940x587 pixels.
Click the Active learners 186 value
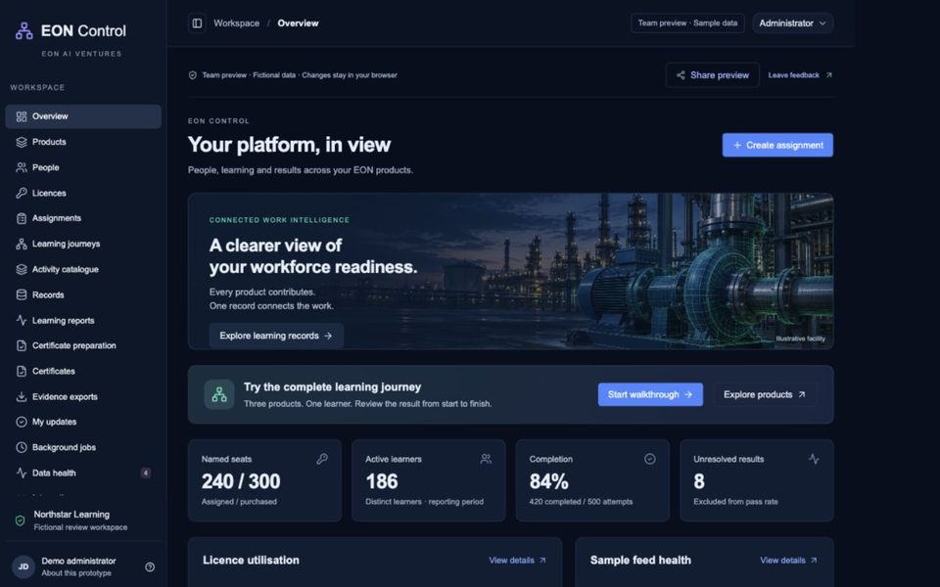pyautogui.click(x=381, y=481)
